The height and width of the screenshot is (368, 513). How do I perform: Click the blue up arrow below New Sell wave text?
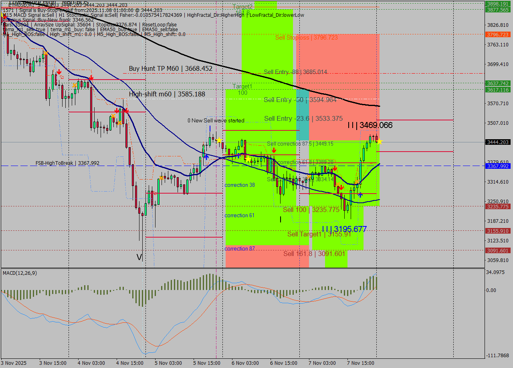tap(206, 157)
